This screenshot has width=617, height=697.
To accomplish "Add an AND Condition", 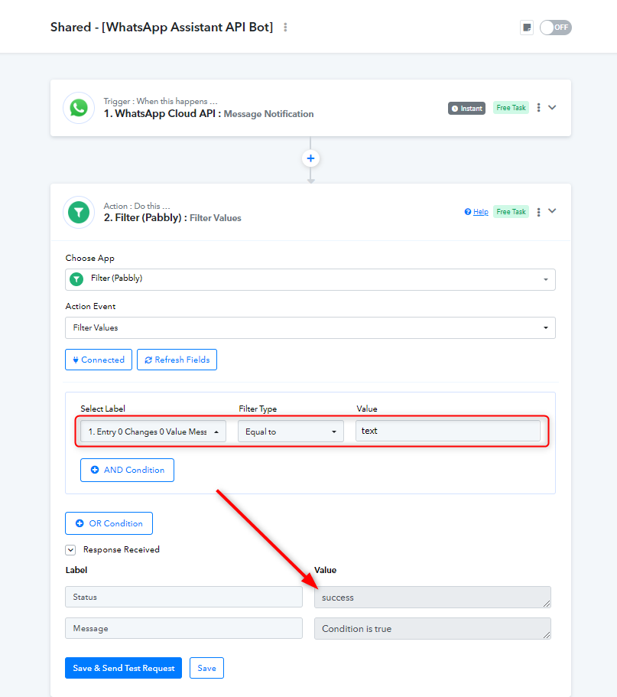I will tap(127, 470).
